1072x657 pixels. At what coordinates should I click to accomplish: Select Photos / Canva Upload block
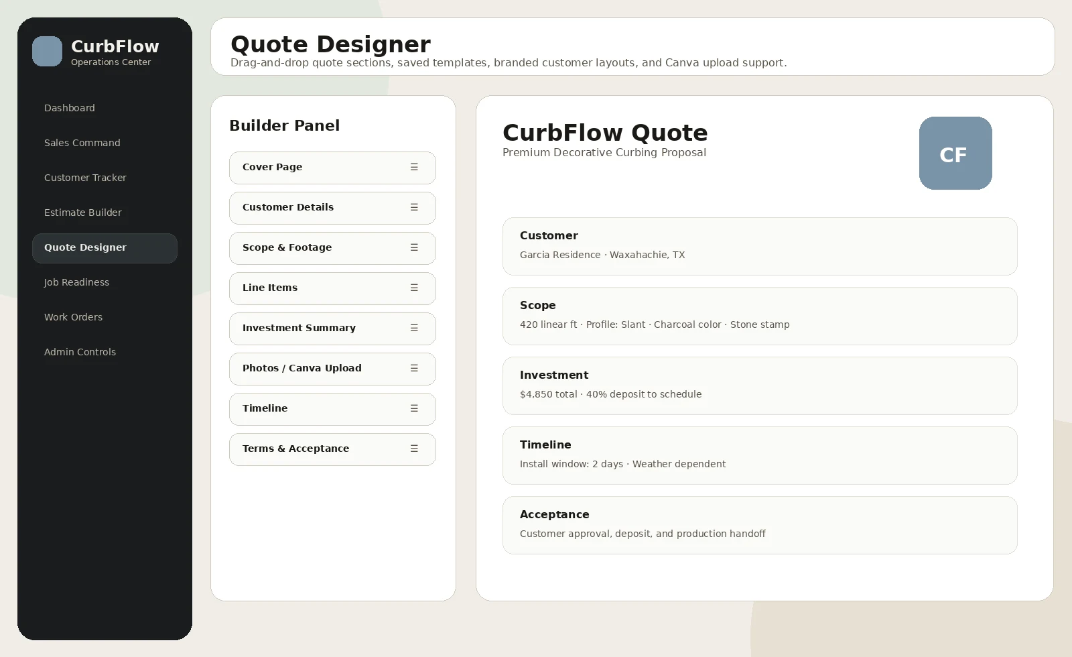pyautogui.click(x=332, y=369)
